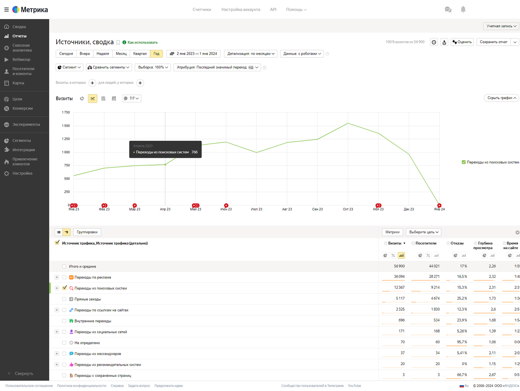The height and width of the screenshot is (391, 520).
Task: Expand Переходы из поисковых систем row
Action: tap(57, 288)
